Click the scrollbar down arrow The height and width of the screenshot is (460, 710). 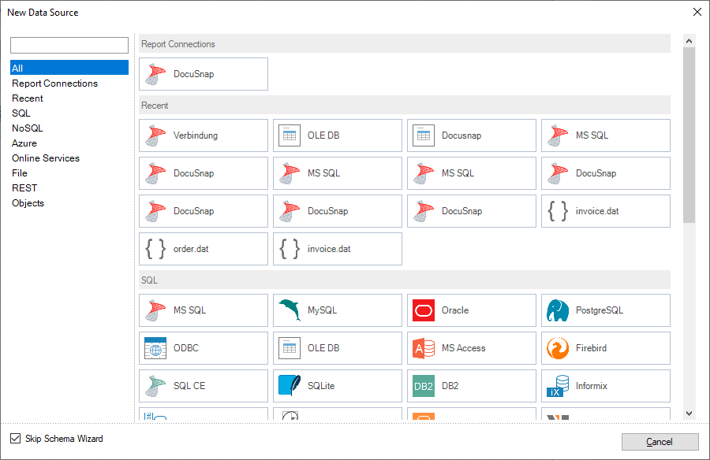pos(688,415)
